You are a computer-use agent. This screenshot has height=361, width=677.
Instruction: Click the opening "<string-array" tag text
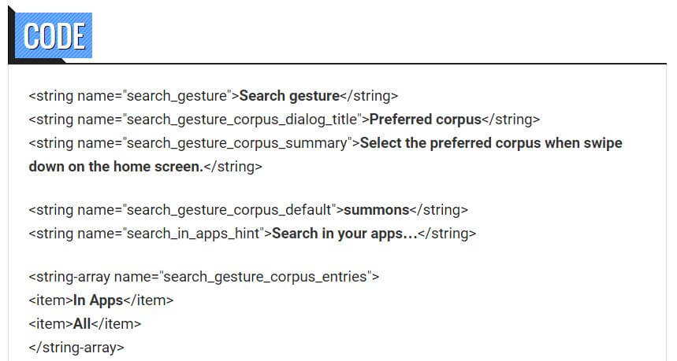pyautogui.click(x=69, y=277)
